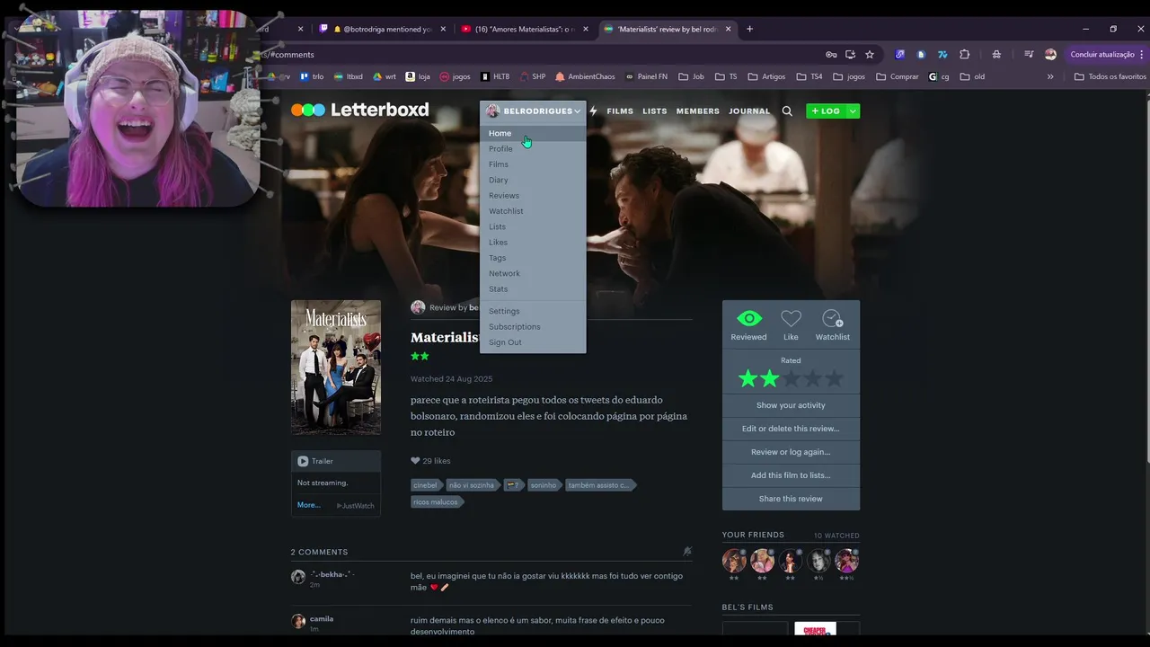Open the Comprar bookmarks folder

(x=898, y=76)
